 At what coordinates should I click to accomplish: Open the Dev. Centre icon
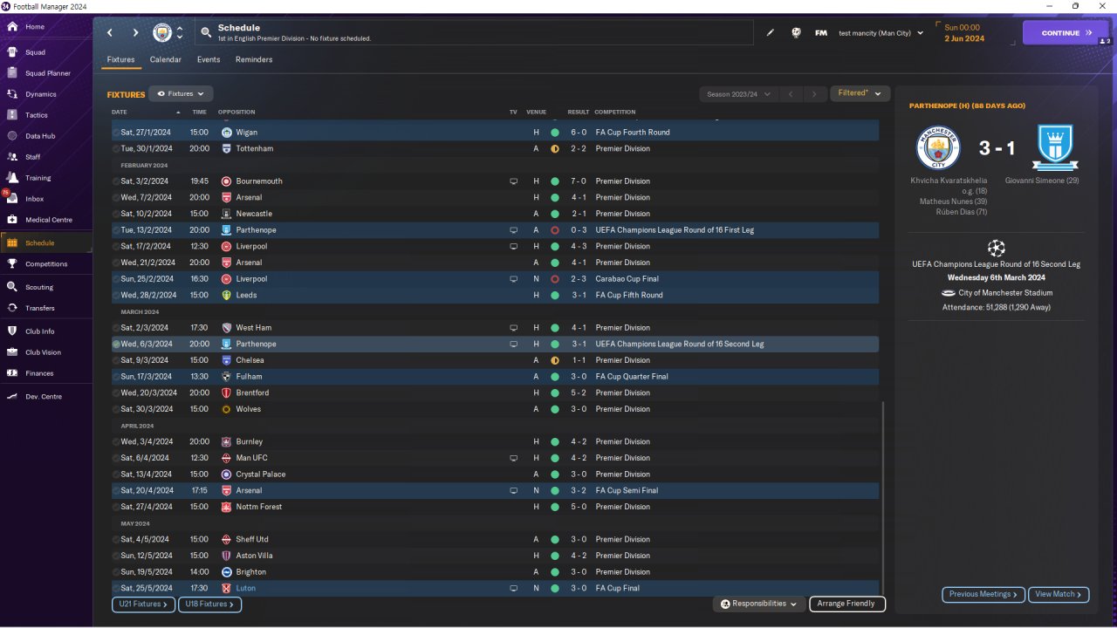coord(12,397)
